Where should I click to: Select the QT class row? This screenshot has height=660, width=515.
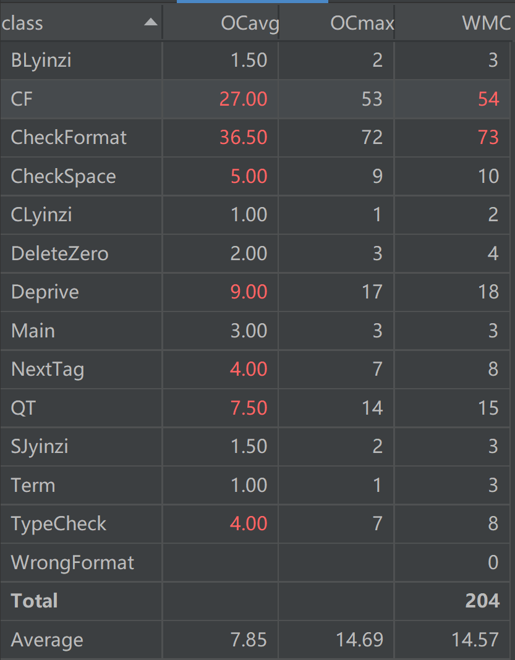[x=23, y=408]
